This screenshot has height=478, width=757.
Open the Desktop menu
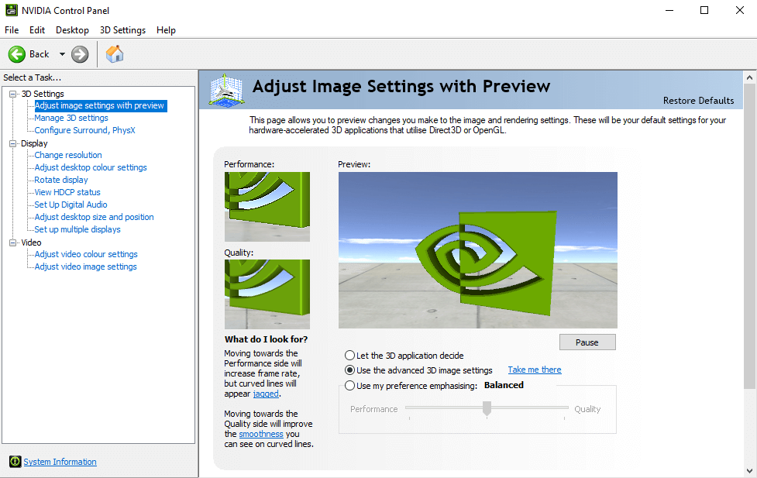pos(72,30)
